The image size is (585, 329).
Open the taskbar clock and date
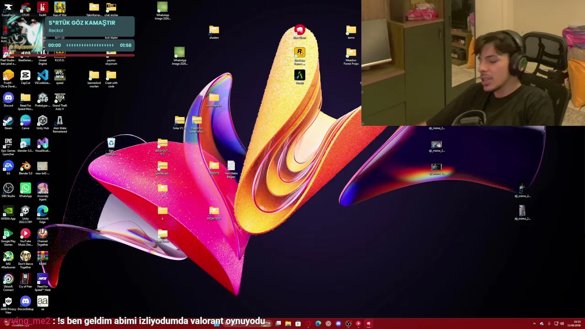[x=574, y=324]
